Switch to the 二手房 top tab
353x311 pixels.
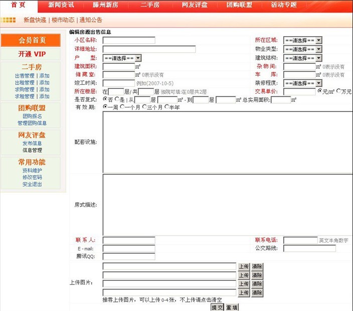point(149,5)
